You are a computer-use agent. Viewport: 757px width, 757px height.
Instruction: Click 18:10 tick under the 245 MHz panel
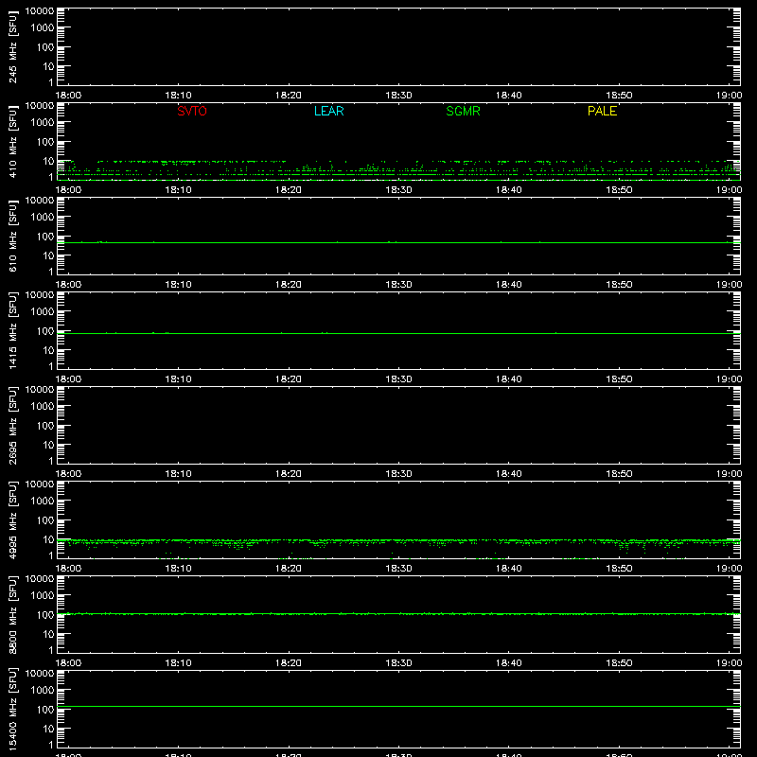click(178, 96)
